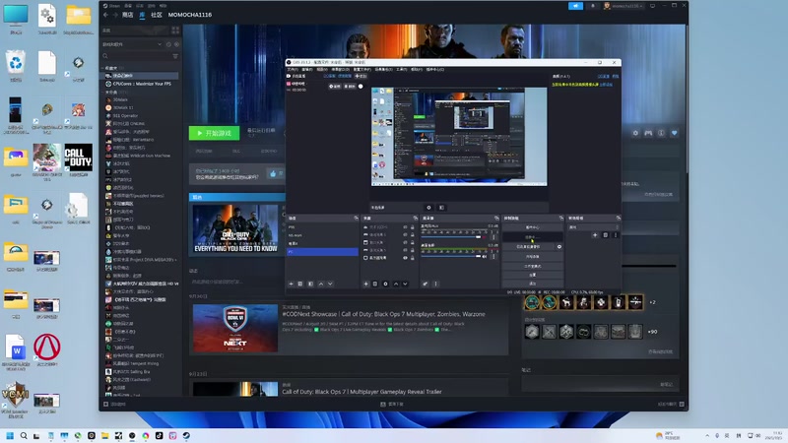Click the thumbs-up recommend icon in Steam
Image resolution: width=788 pixels, height=443 pixels.
pos(272,174)
